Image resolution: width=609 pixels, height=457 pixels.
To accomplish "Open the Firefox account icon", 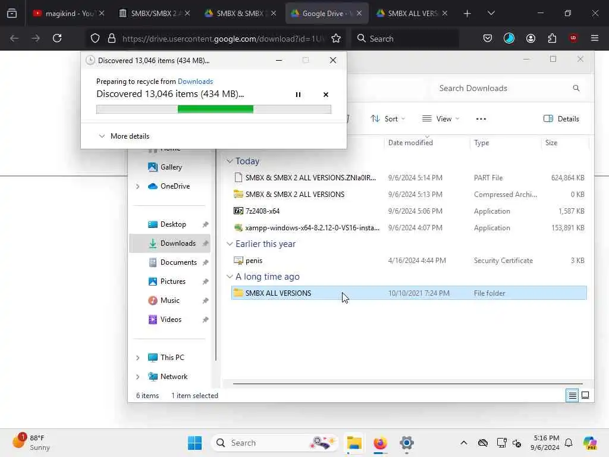I will (530, 38).
